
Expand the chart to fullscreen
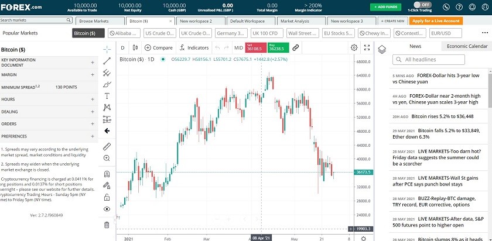pyautogui.click(x=367, y=47)
